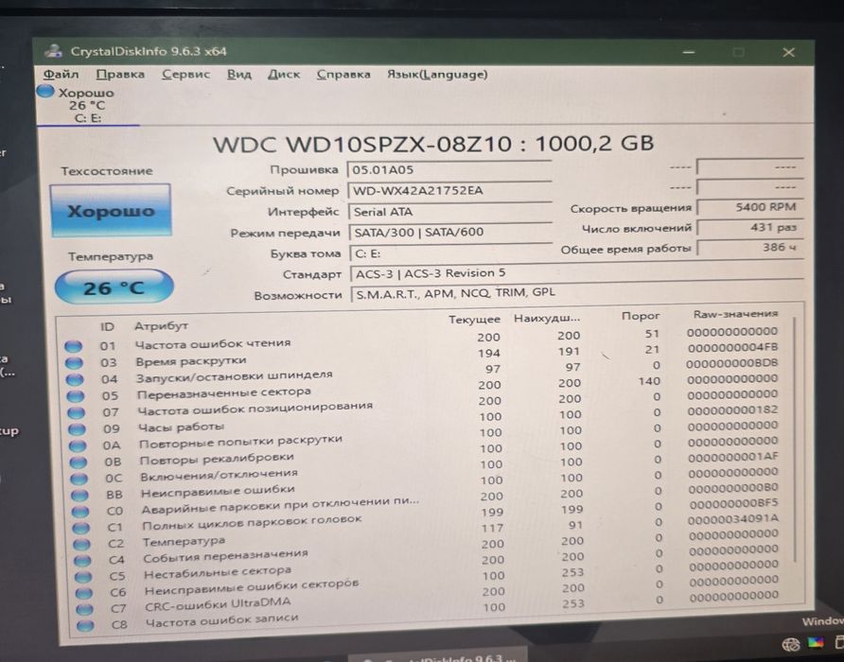Open the Диск menu
Image resolution: width=844 pixels, height=662 pixels.
(284, 75)
